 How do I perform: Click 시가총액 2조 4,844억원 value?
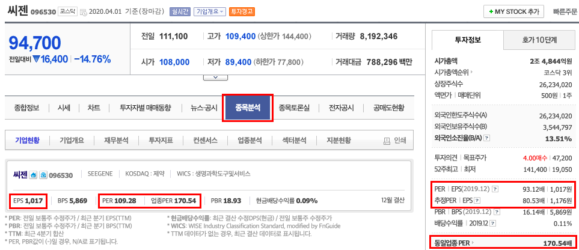click(x=551, y=61)
